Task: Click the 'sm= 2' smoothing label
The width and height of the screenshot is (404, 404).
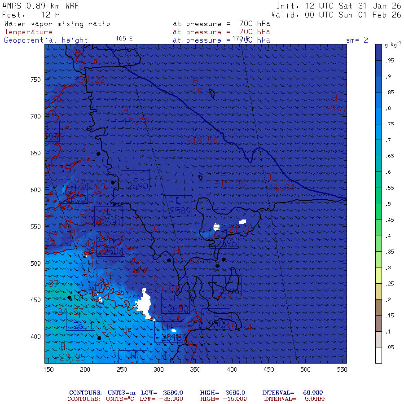Action: [x=357, y=40]
